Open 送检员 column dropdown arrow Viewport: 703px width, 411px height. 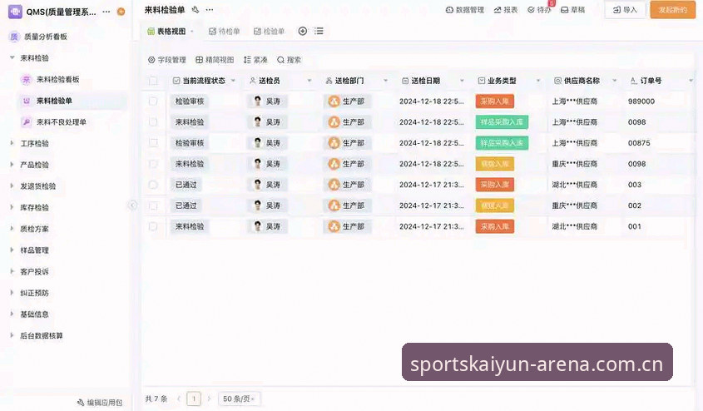click(x=309, y=81)
